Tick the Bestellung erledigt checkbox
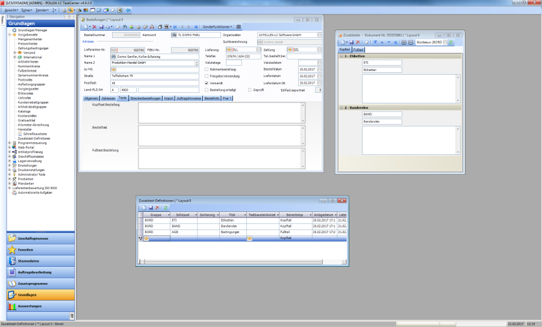 pos(207,90)
